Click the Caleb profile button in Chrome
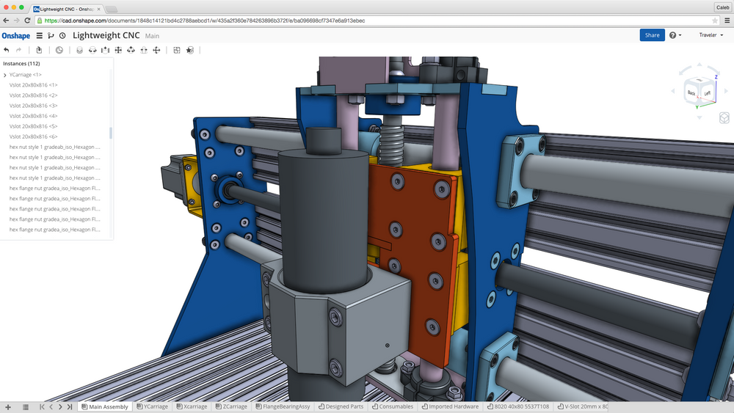734x413 pixels. click(722, 7)
